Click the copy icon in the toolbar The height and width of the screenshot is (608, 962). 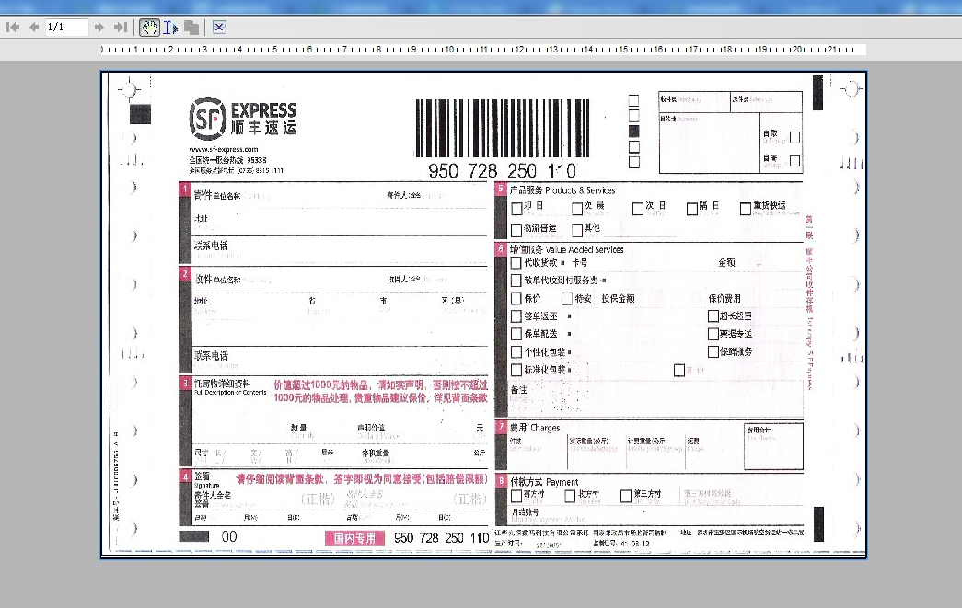[x=192, y=28]
